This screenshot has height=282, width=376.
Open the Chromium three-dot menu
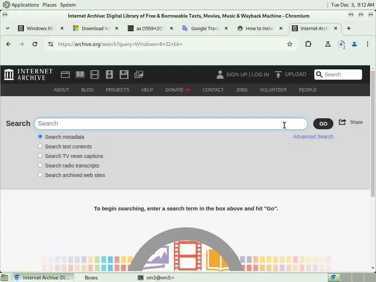point(367,44)
